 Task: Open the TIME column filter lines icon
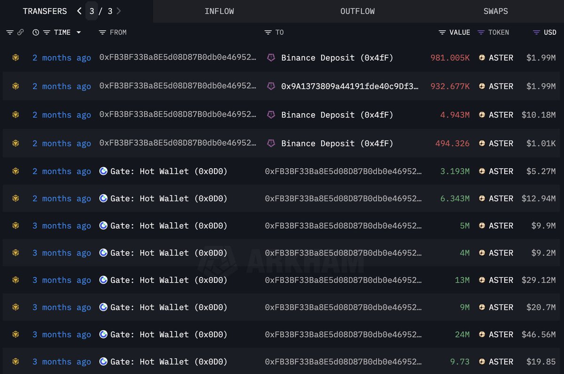tap(47, 32)
